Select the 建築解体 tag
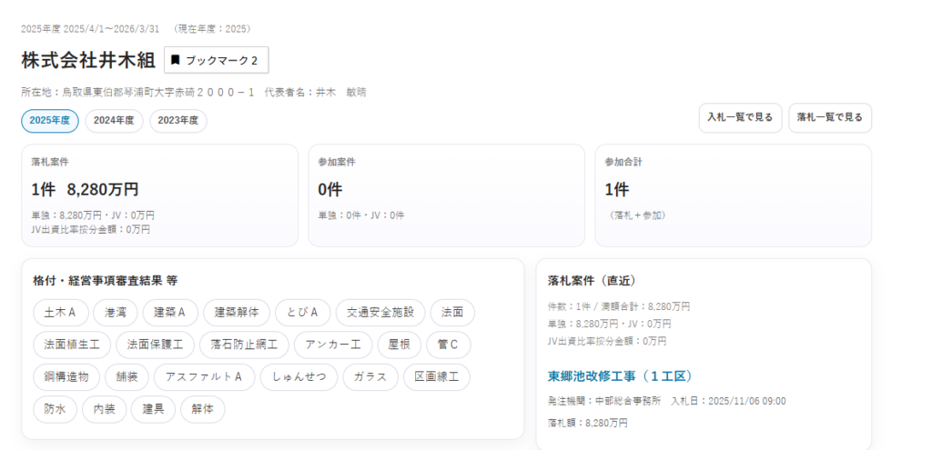The image size is (932, 450). 237,313
